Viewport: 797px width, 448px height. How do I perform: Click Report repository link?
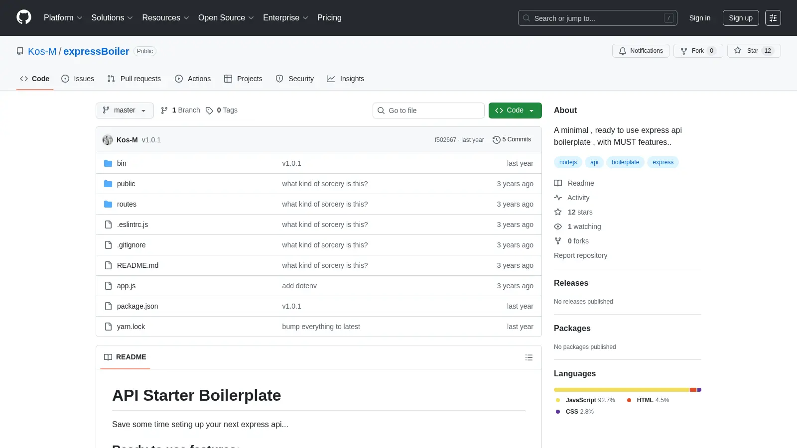click(580, 255)
